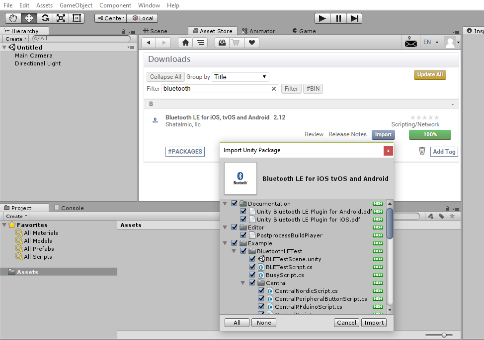Open the Group by Title dropdown

point(240,77)
